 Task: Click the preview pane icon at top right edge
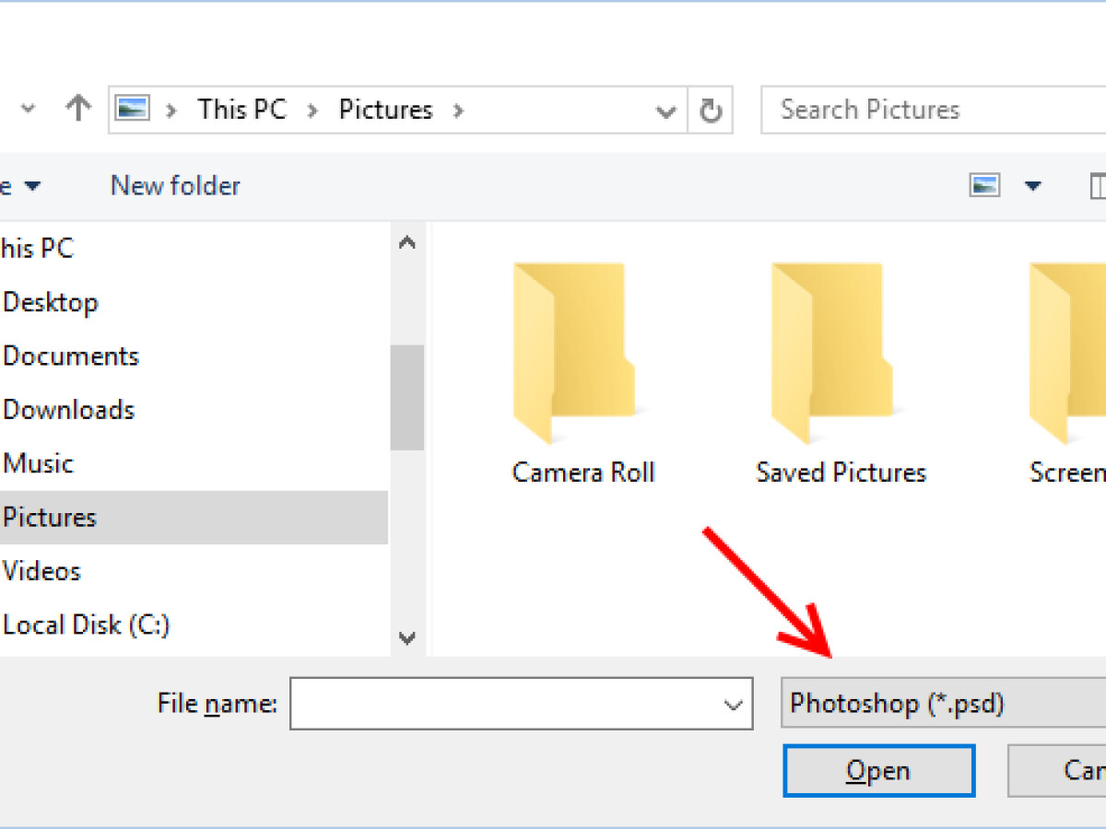point(1099,185)
